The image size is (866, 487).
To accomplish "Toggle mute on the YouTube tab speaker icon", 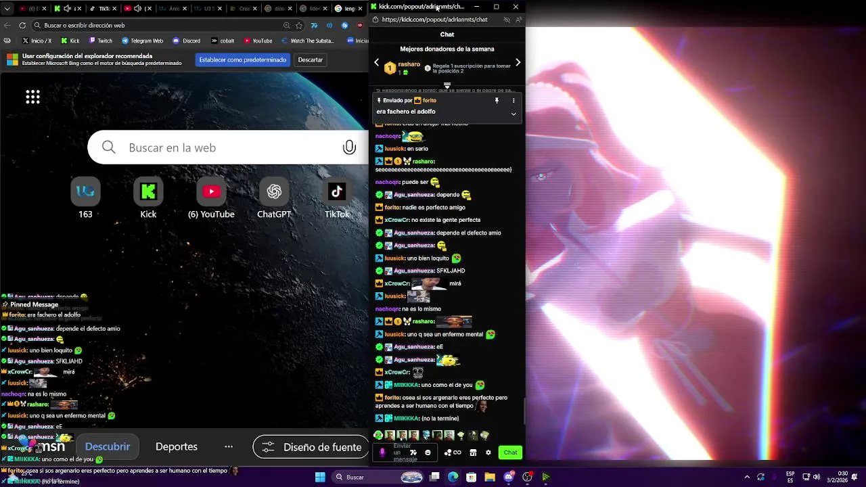I will 137,9.
